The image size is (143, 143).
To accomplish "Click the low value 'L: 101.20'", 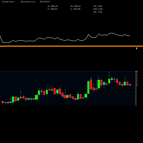I will (75, 9).
